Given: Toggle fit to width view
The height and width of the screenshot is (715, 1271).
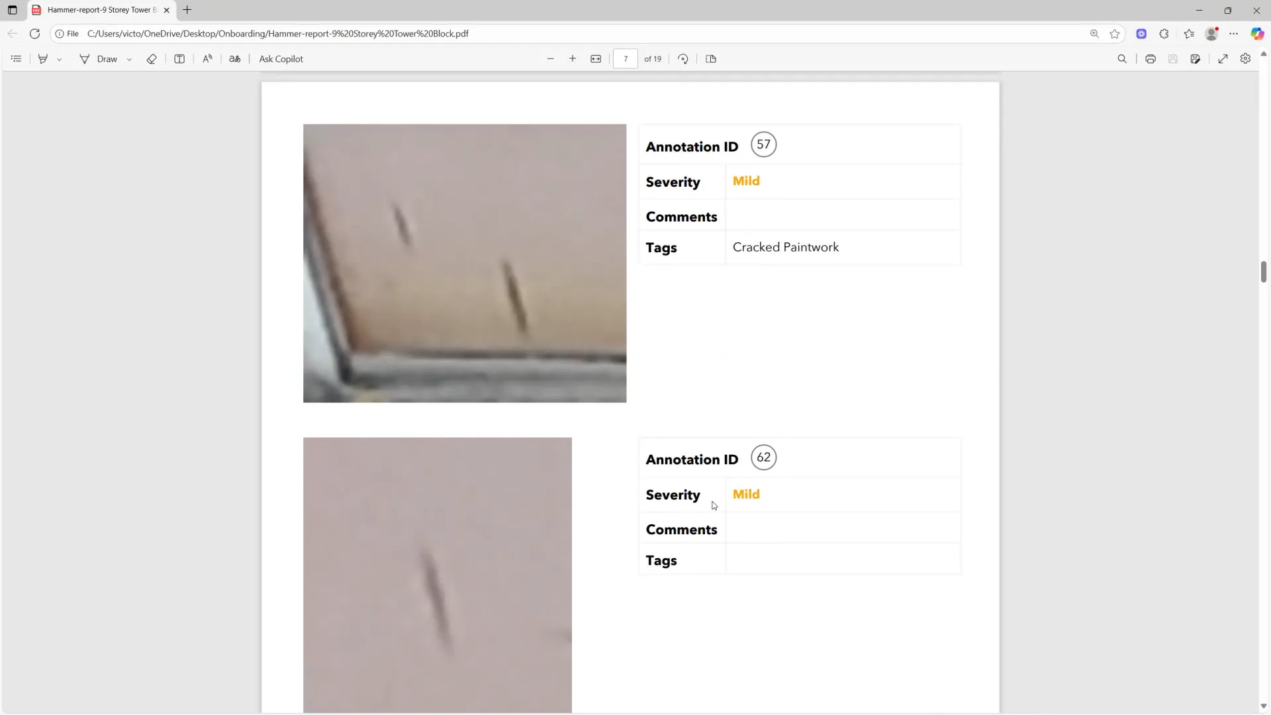Looking at the screenshot, I should click(596, 59).
